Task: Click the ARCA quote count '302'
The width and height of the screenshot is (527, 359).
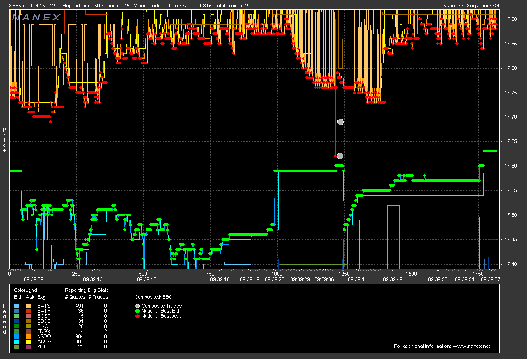Action: (x=79, y=341)
